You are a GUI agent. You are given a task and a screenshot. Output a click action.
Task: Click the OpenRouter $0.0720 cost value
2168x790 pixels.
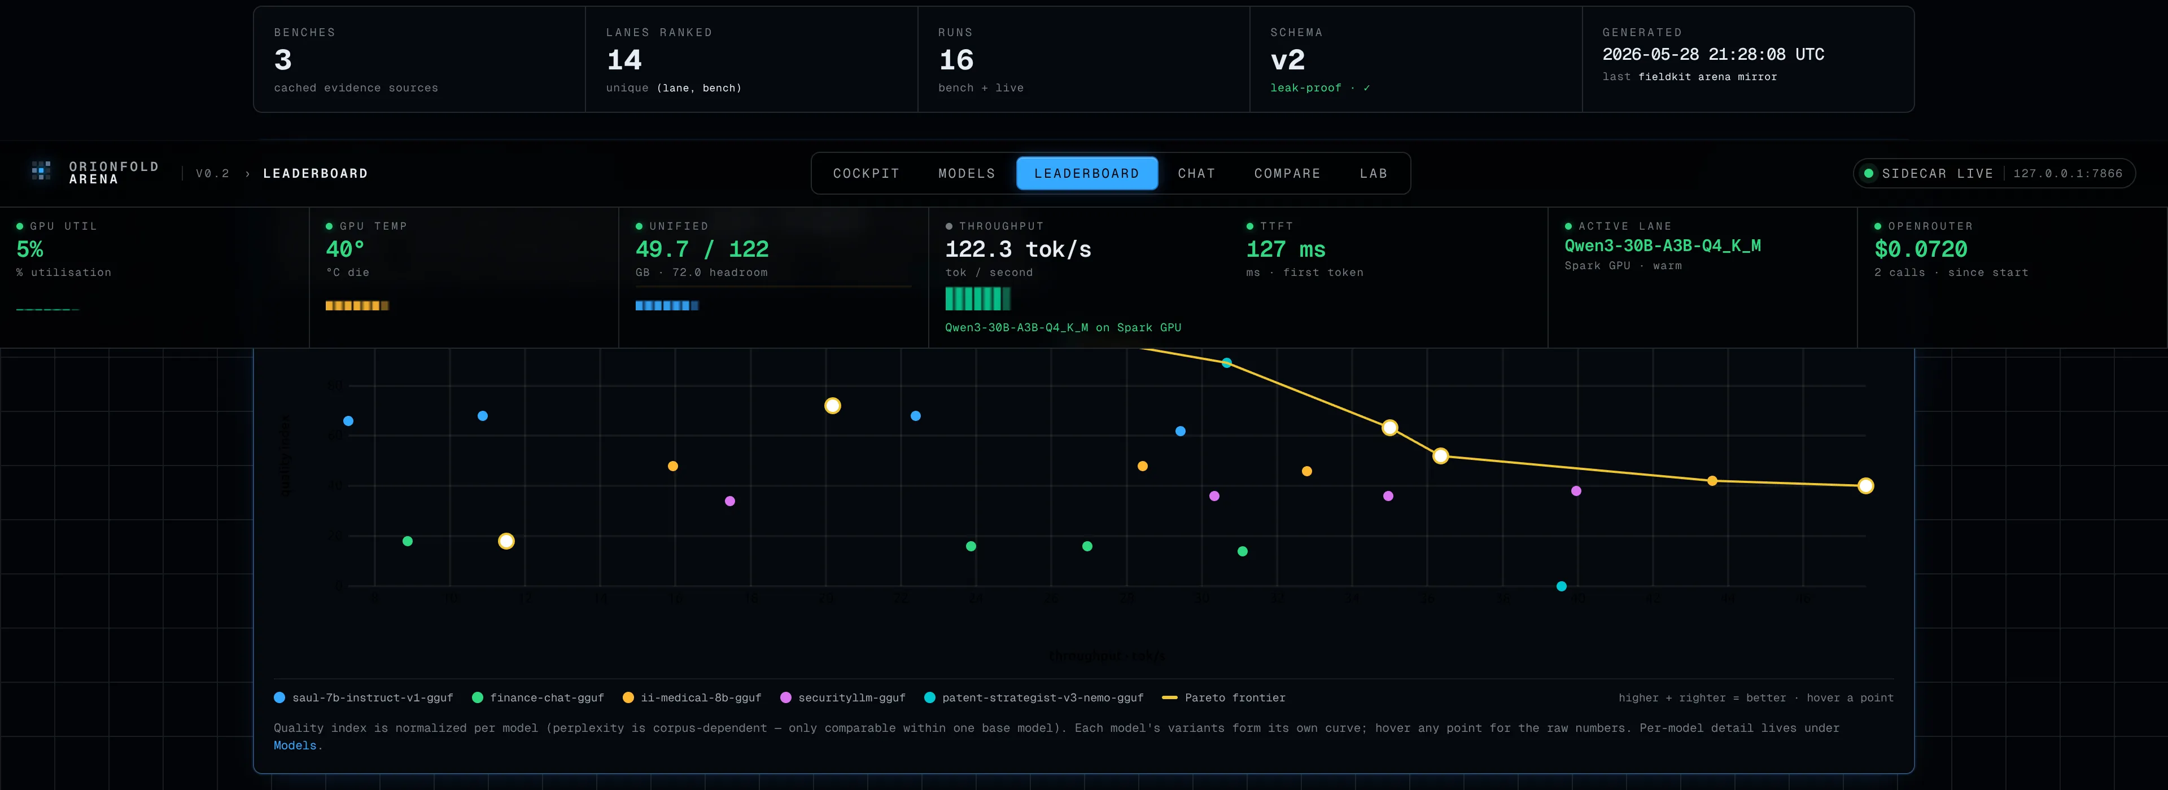coord(1921,250)
